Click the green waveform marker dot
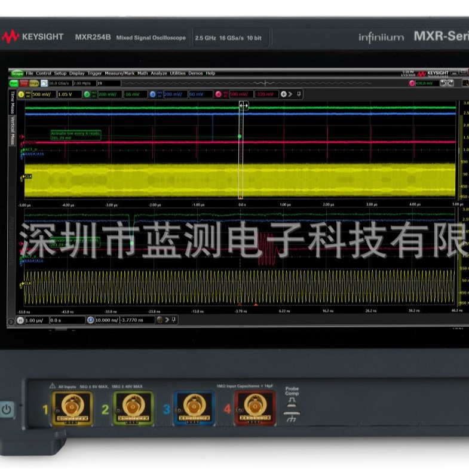The width and height of the screenshot is (469, 469). [x=240, y=136]
